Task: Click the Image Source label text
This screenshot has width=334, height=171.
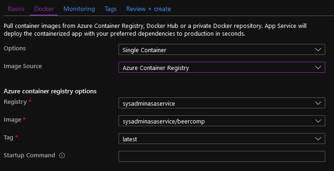Action: [23, 66]
